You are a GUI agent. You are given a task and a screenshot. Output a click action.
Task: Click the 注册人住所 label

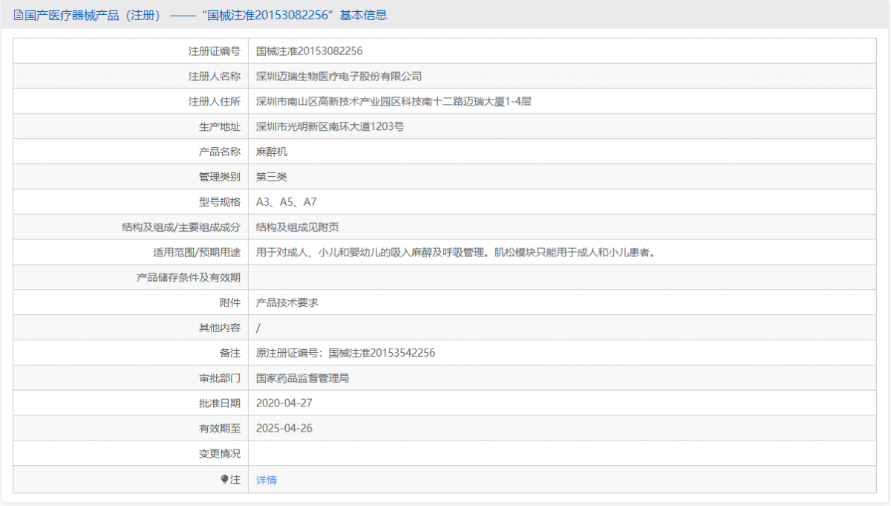[215, 102]
